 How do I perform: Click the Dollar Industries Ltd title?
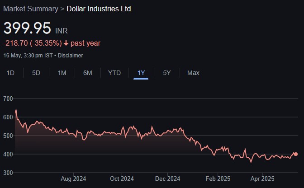tap(99, 9)
